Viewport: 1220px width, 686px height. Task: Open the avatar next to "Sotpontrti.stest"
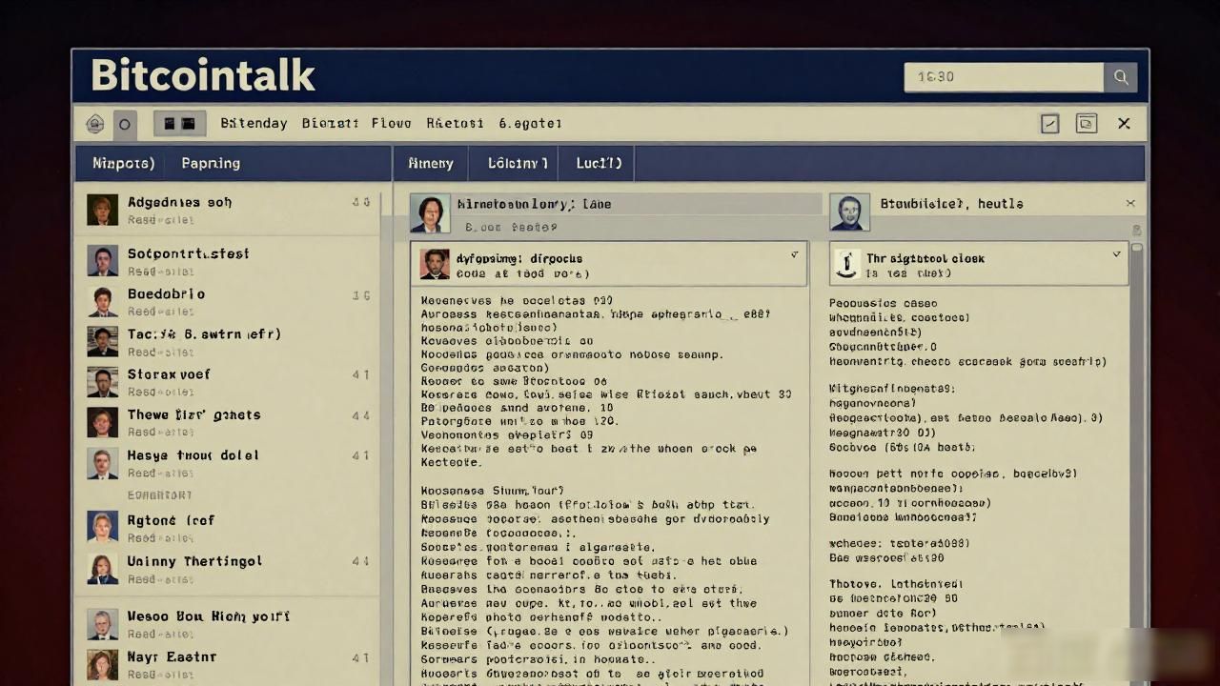pyautogui.click(x=102, y=260)
